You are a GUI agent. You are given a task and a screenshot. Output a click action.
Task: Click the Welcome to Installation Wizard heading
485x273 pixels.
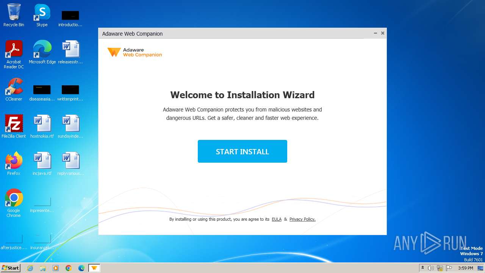(x=242, y=95)
